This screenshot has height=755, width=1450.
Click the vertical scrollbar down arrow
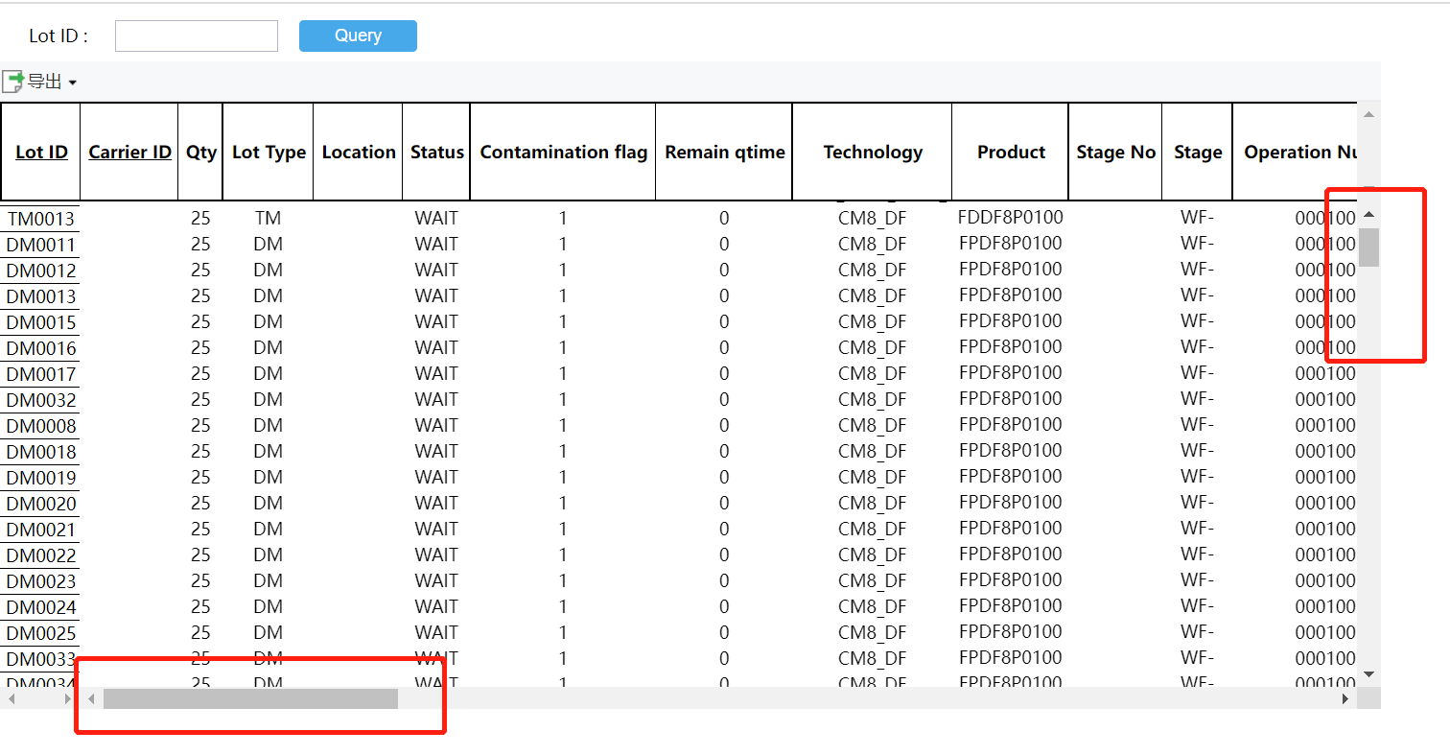click(x=1368, y=675)
